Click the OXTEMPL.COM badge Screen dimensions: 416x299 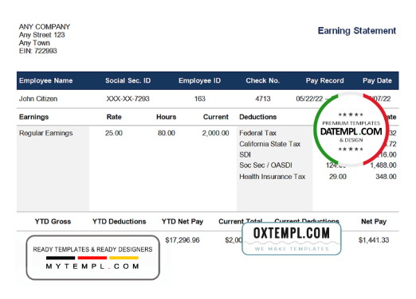pyautogui.click(x=292, y=239)
